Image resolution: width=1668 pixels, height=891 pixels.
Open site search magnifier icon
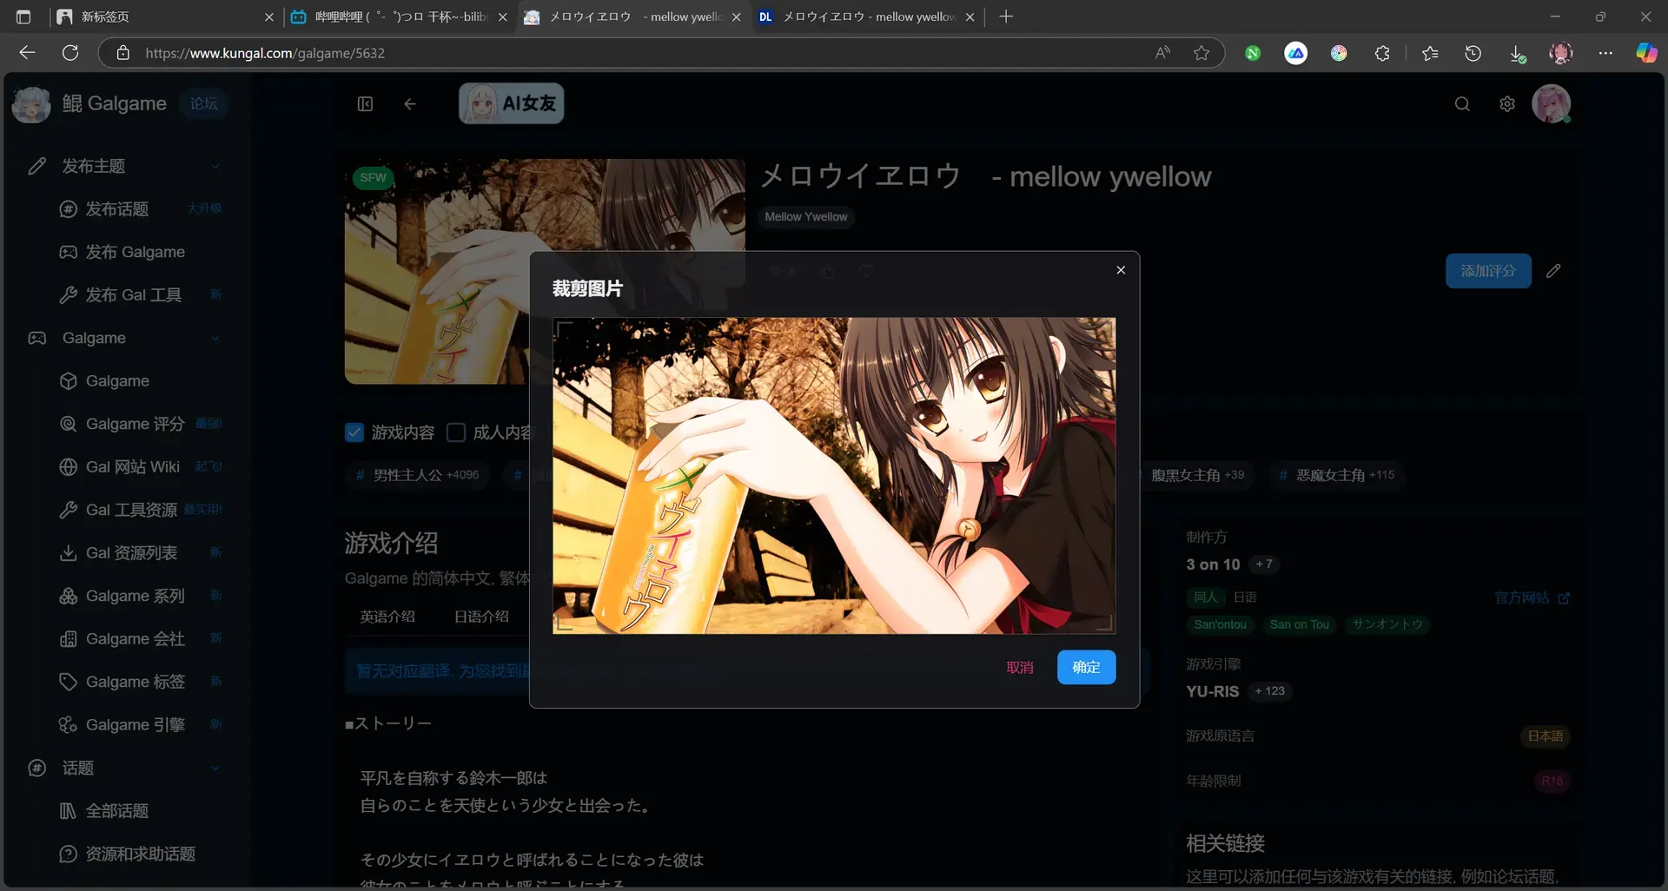tap(1462, 104)
